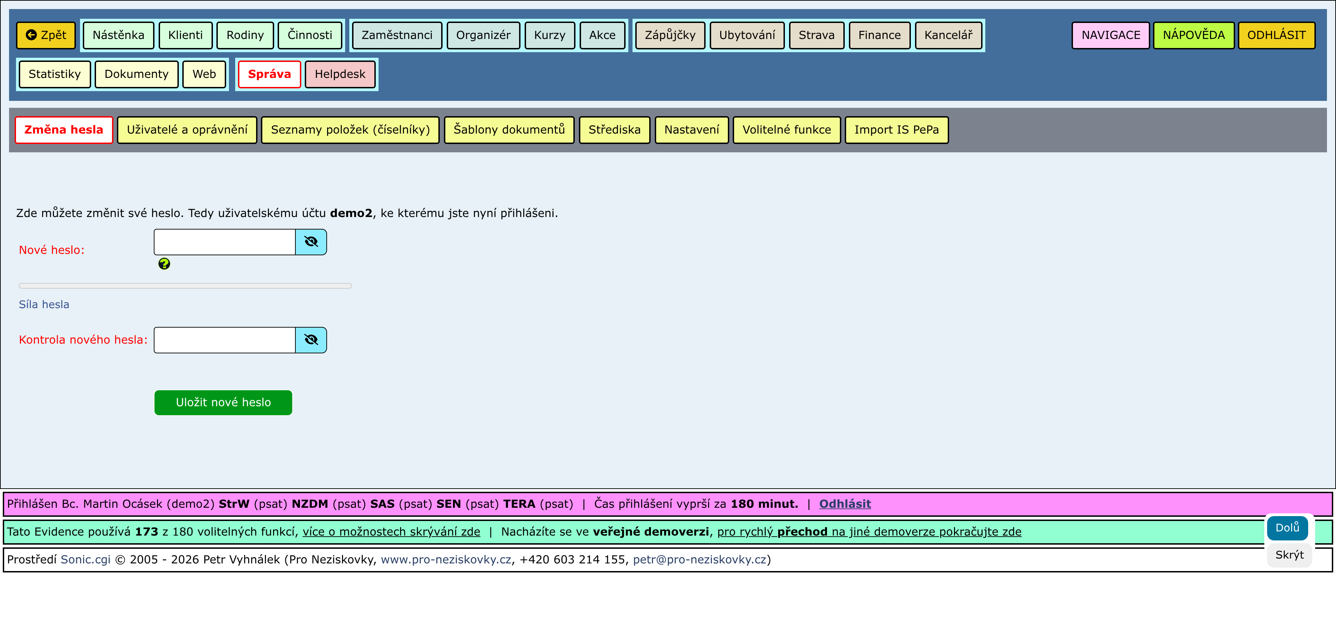This screenshot has width=1336, height=626.
Task: Click the yellow ODHLÁSIT button
Action: (x=1276, y=35)
